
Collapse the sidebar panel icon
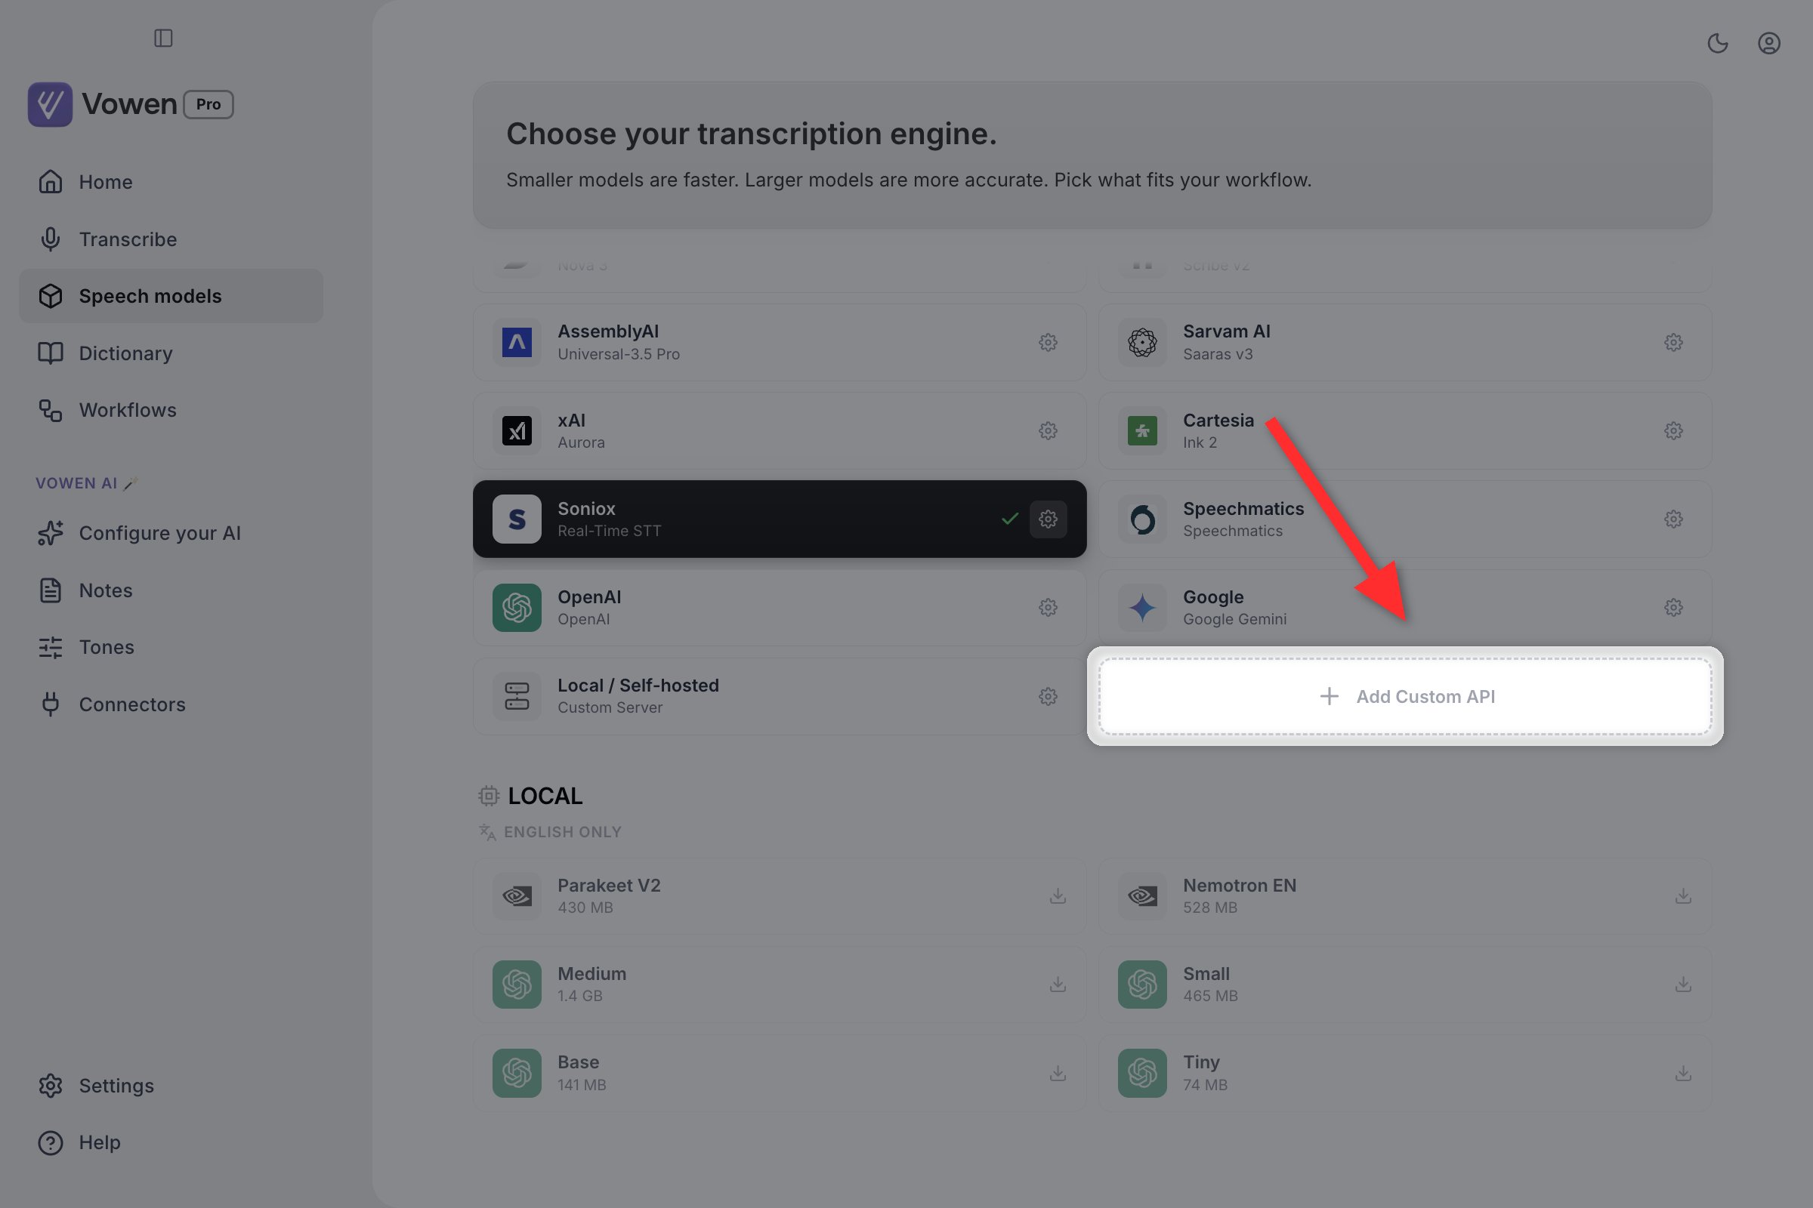[x=162, y=38]
